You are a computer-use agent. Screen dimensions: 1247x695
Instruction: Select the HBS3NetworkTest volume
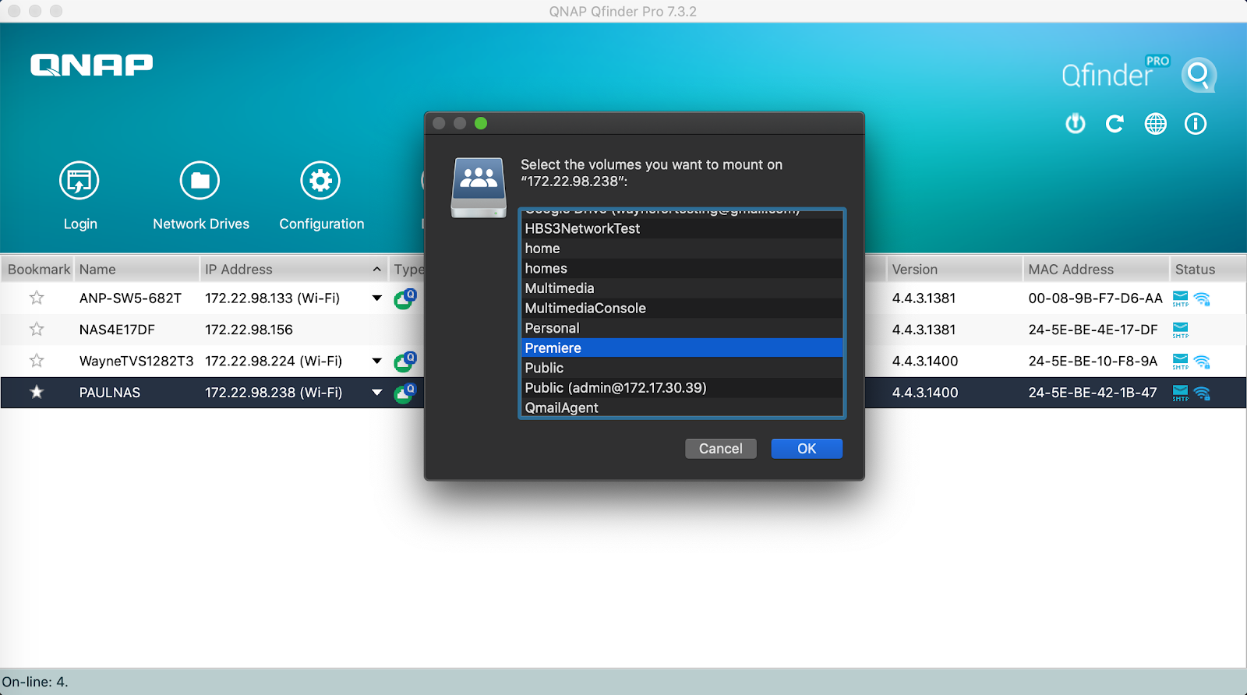click(x=682, y=228)
